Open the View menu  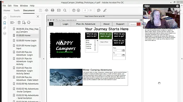tap(16, 5)
